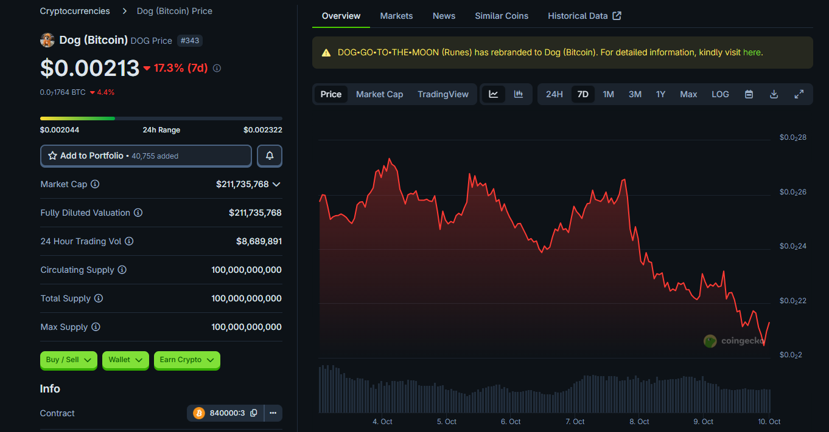Copy the contract address 840000:3
The height and width of the screenshot is (432, 829).
(254, 413)
